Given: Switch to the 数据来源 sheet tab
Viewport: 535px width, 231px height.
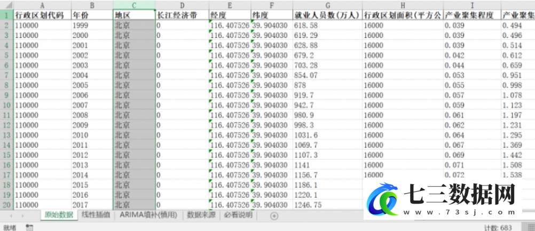Looking at the screenshot, I should tap(201, 215).
